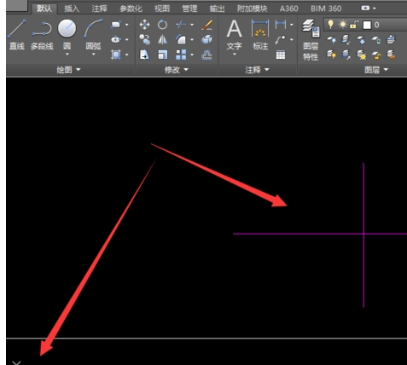
Task: Click the Dimension (标注) tool
Action: click(260, 34)
